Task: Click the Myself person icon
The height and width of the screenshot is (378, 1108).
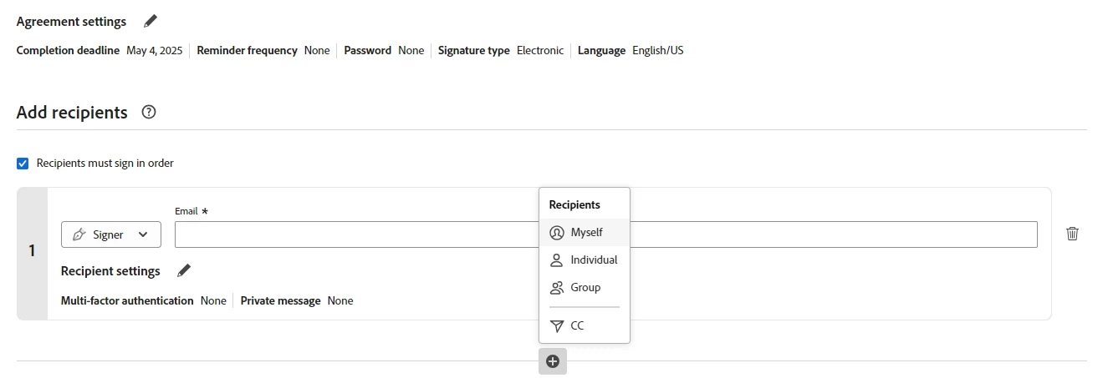Action: (x=557, y=233)
